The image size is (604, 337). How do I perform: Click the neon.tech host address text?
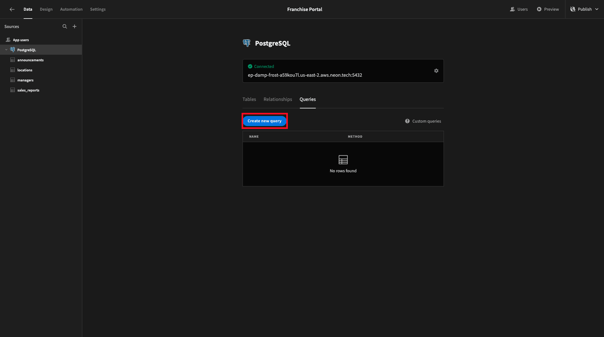coord(305,75)
